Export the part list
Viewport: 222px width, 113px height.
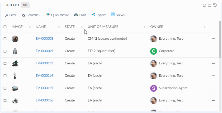click(98, 15)
